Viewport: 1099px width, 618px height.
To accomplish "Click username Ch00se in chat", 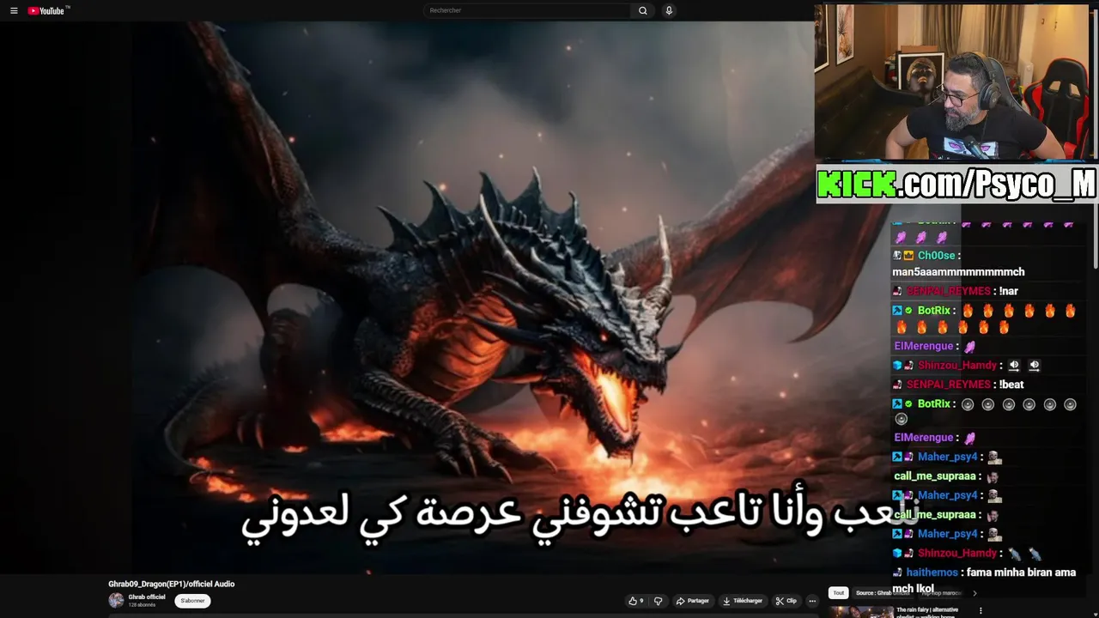I will click(936, 256).
